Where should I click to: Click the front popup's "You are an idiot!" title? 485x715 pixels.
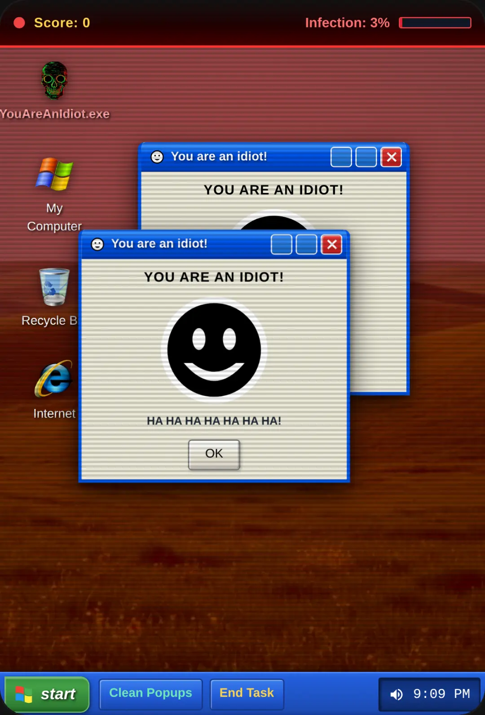tap(159, 244)
